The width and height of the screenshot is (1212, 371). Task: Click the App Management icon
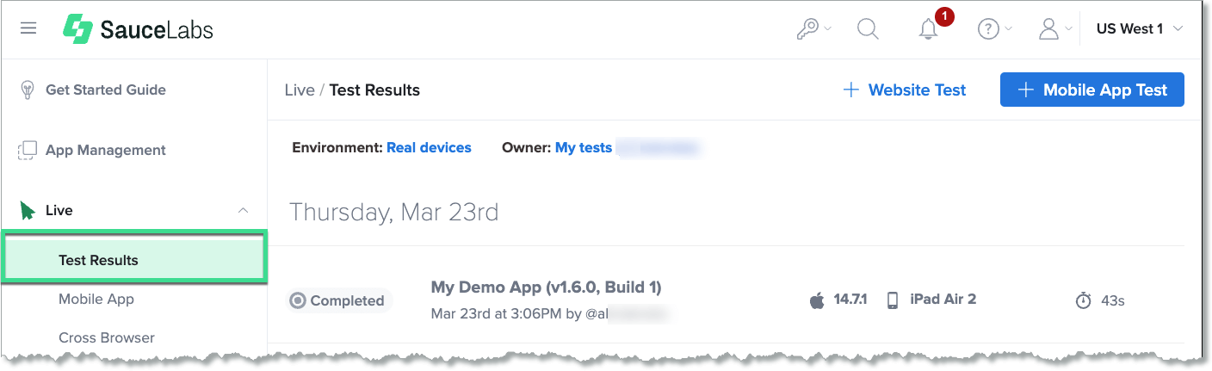pyautogui.click(x=28, y=150)
